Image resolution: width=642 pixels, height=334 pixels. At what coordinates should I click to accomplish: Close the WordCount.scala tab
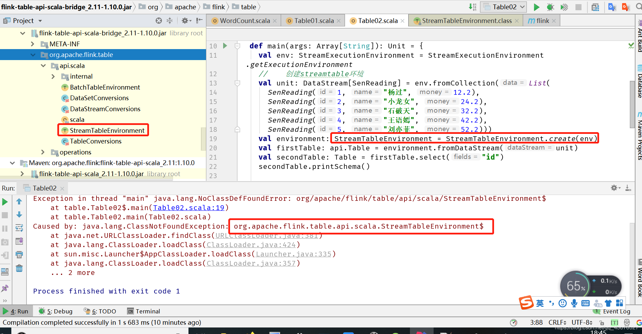point(275,21)
